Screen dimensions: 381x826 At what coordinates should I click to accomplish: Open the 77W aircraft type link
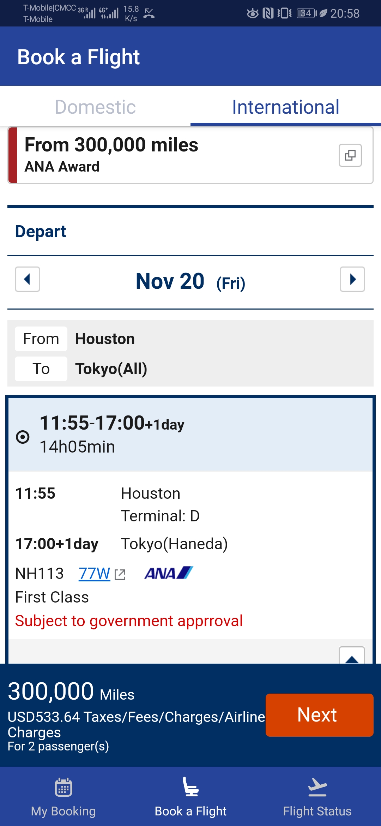[94, 574]
